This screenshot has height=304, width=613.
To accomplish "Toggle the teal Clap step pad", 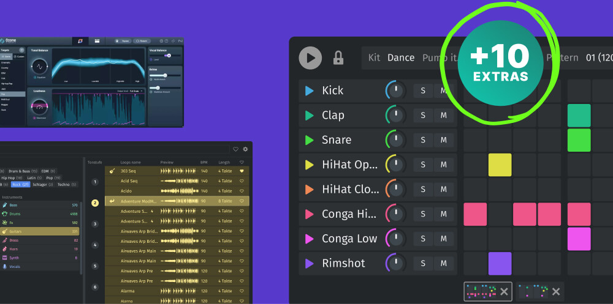I will [x=579, y=116].
